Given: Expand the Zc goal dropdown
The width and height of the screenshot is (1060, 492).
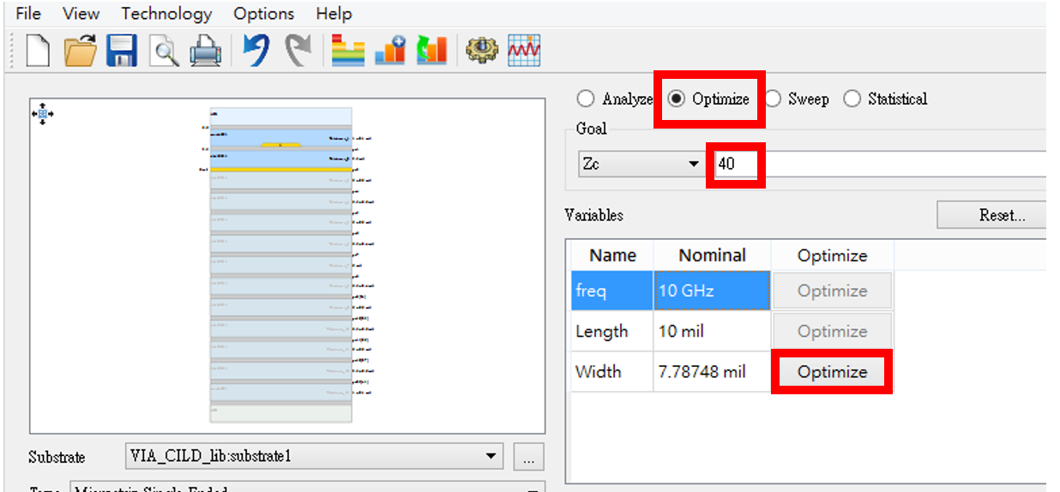Looking at the screenshot, I should [x=641, y=164].
